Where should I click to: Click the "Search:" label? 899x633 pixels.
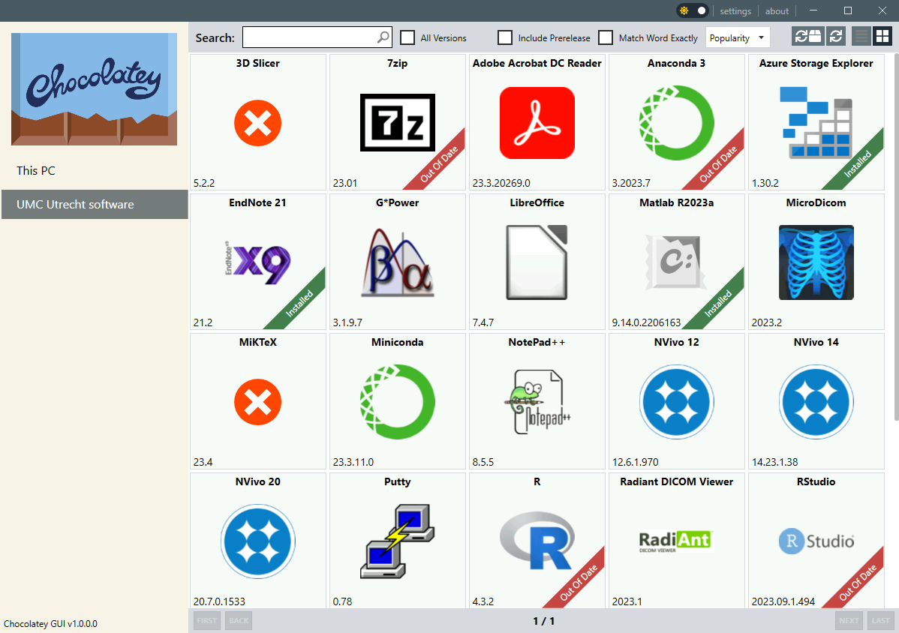pyautogui.click(x=215, y=37)
